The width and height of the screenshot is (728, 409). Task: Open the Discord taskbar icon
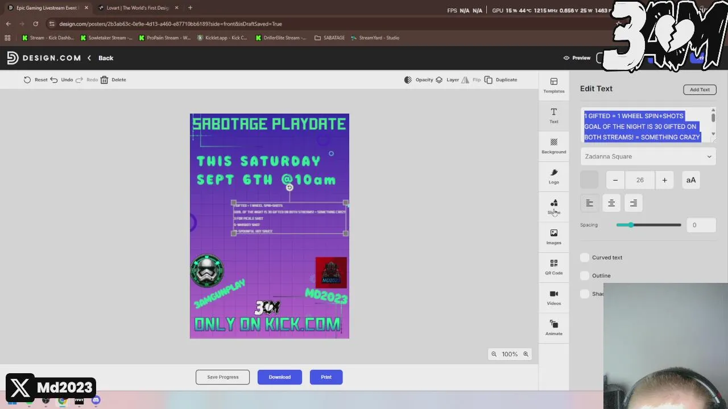coord(96,400)
